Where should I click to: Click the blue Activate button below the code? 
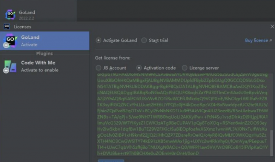[111, 161]
